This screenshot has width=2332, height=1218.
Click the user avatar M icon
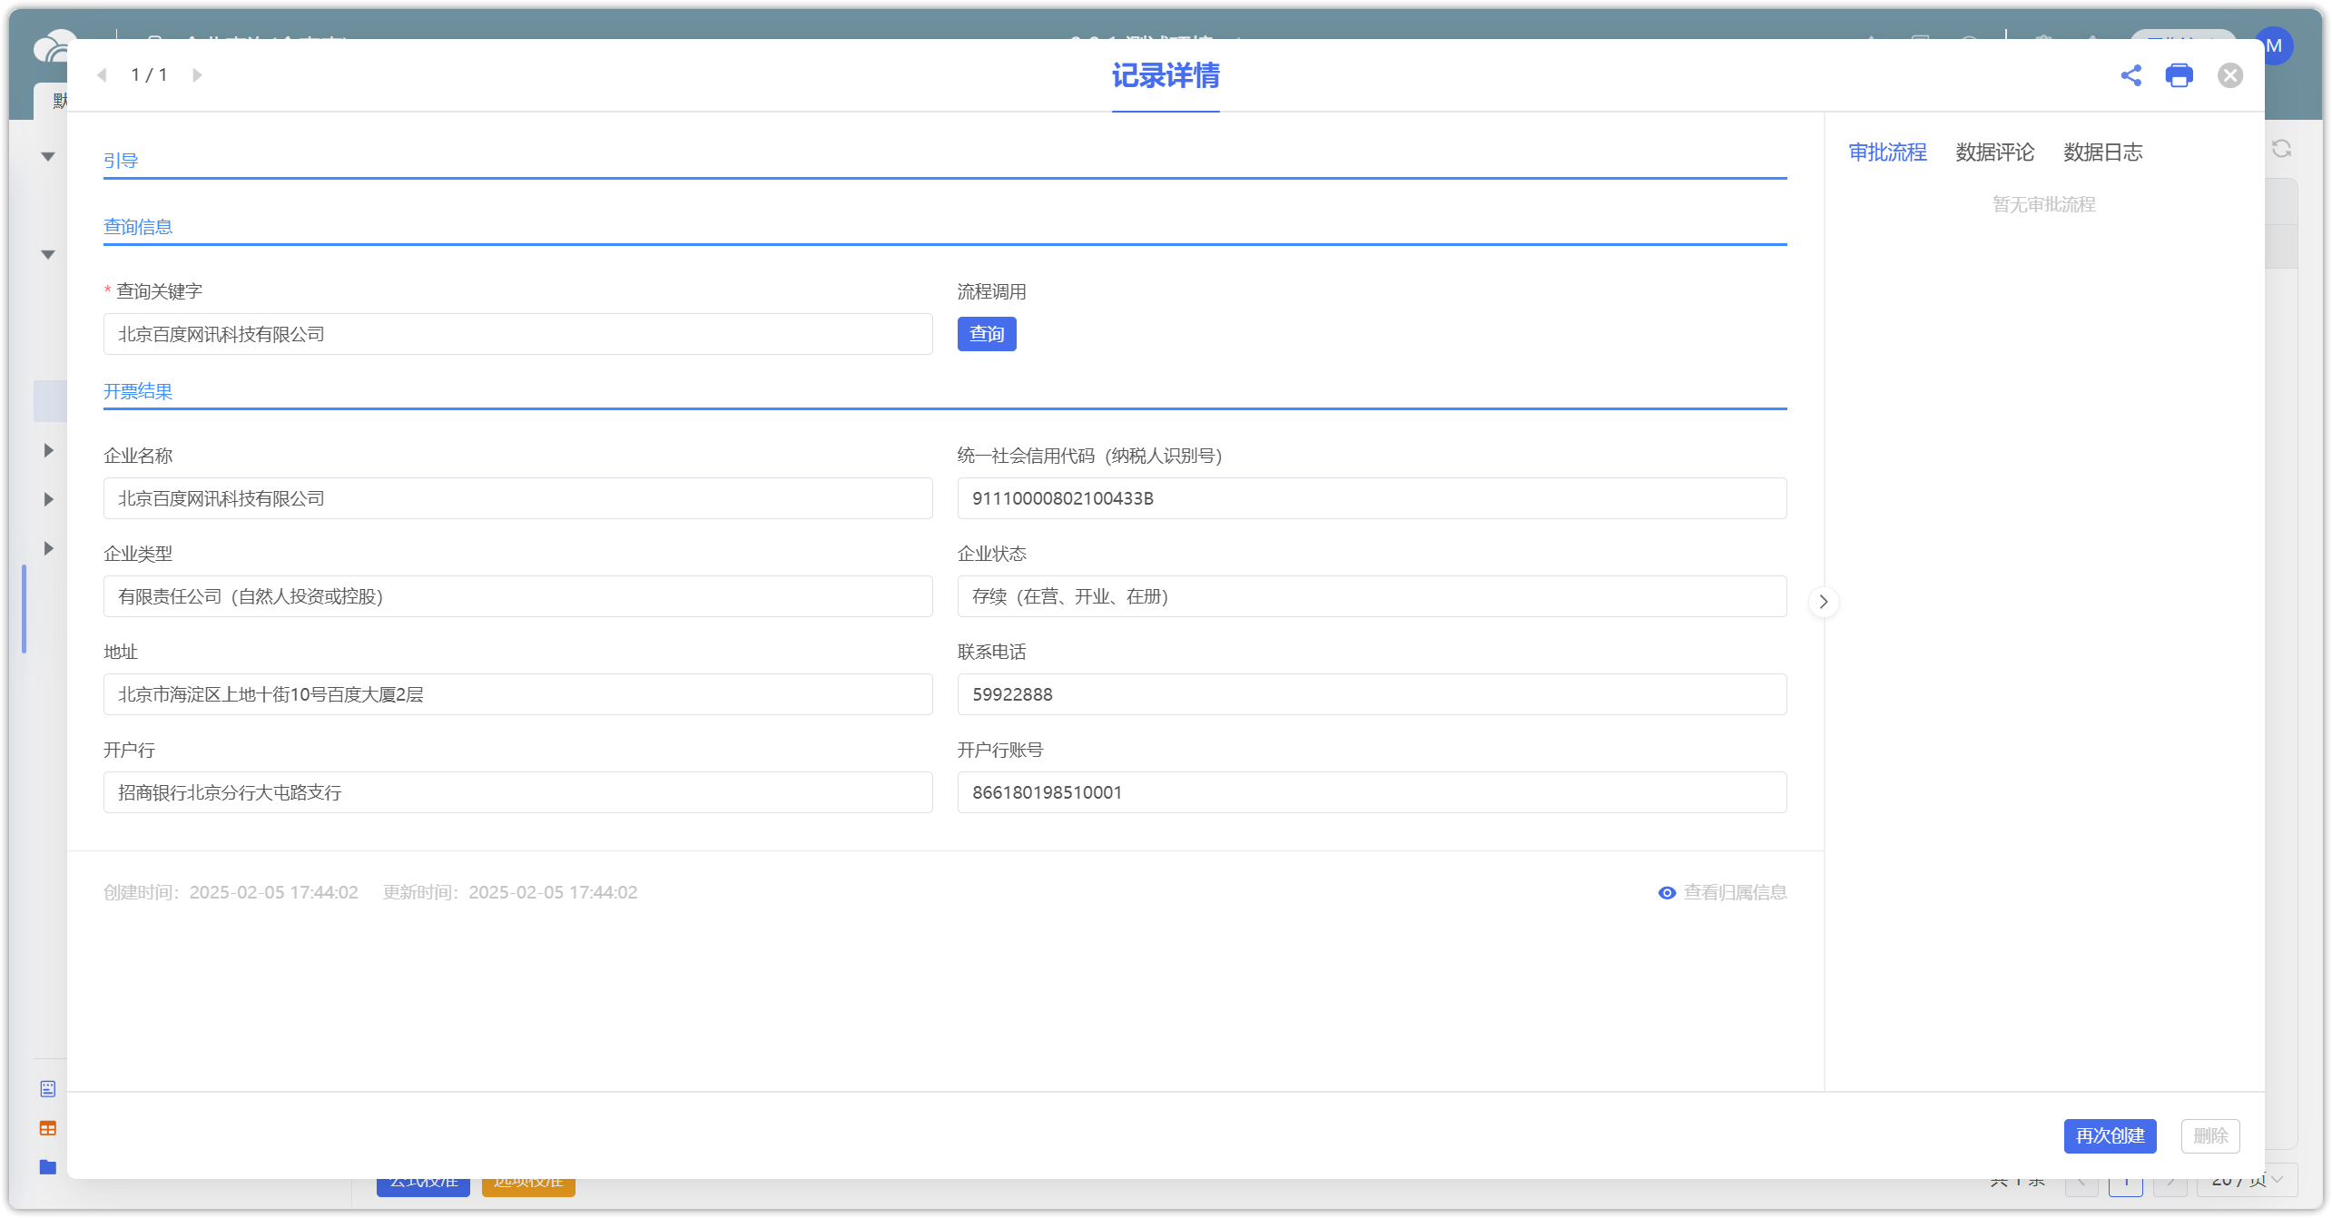click(2277, 45)
